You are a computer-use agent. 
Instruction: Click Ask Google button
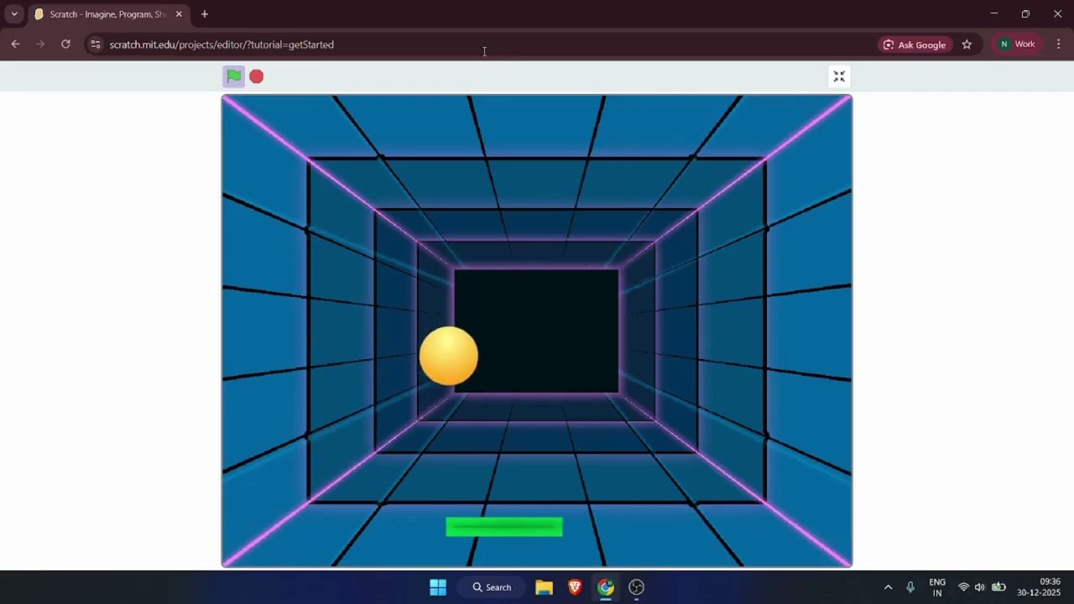pyautogui.click(x=915, y=44)
